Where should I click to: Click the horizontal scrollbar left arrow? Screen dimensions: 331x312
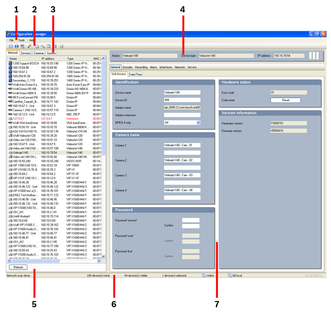[x=9, y=261]
